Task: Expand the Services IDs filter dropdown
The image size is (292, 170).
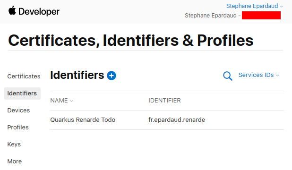Action: [259, 75]
